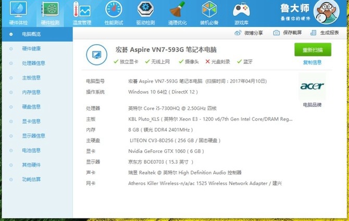Image resolution: width=349 pixels, height=221 pixels.
Task: Click the 蓝牙 check mark
Action: (240, 61)
